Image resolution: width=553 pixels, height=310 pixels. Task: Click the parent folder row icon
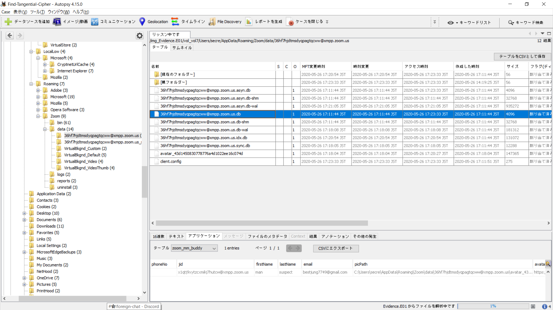[157, 82]
